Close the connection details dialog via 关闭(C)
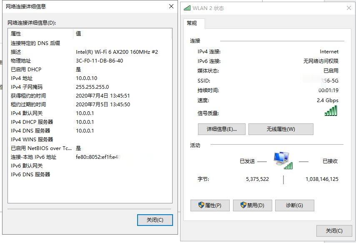 (x=155, y=220)
